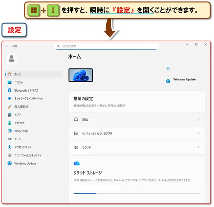This screenshot has width=214, height=207.
Task: Open the user profile avatar
Action: pyautogui.click(x=11, y=59)
